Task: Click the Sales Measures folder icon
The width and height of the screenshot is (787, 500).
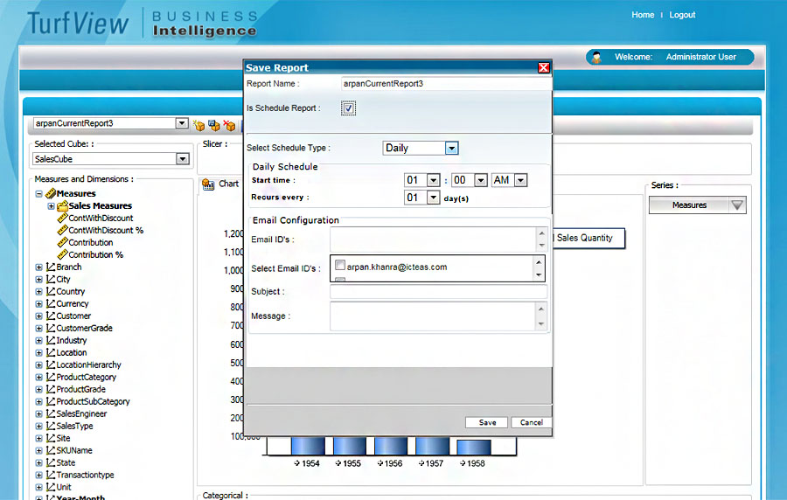Action: click(x=62, y=205)
